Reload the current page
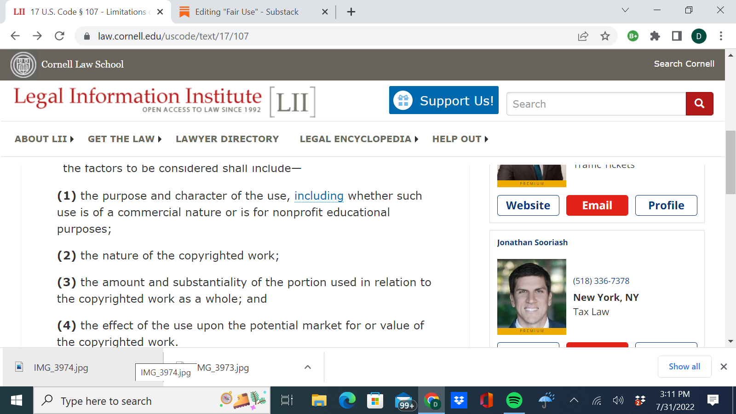The height and width of the screenshot is (414, 736). tap(59, 35)
